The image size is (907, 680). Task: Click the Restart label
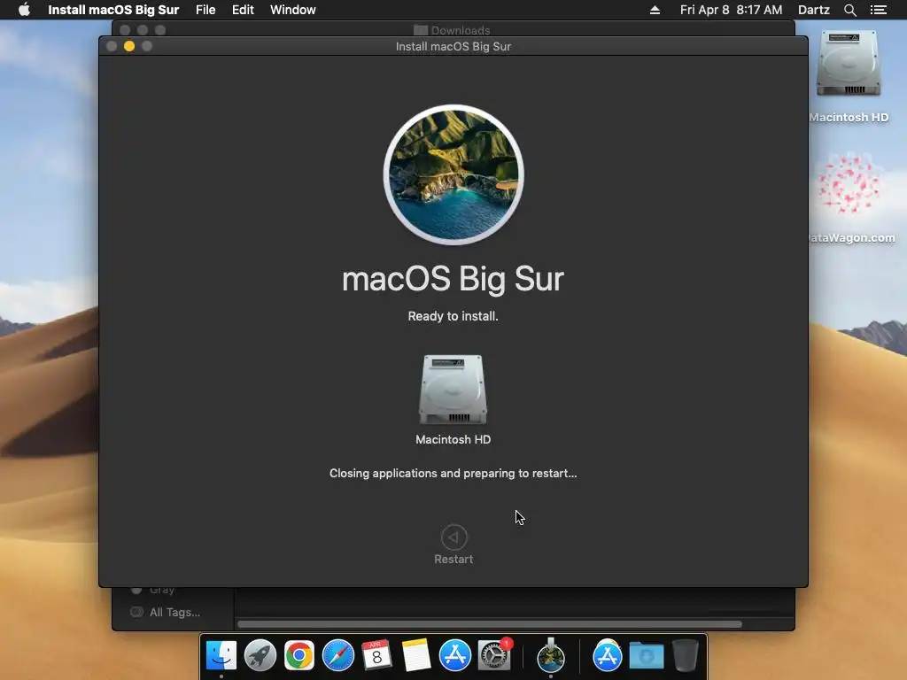(453, 560)
